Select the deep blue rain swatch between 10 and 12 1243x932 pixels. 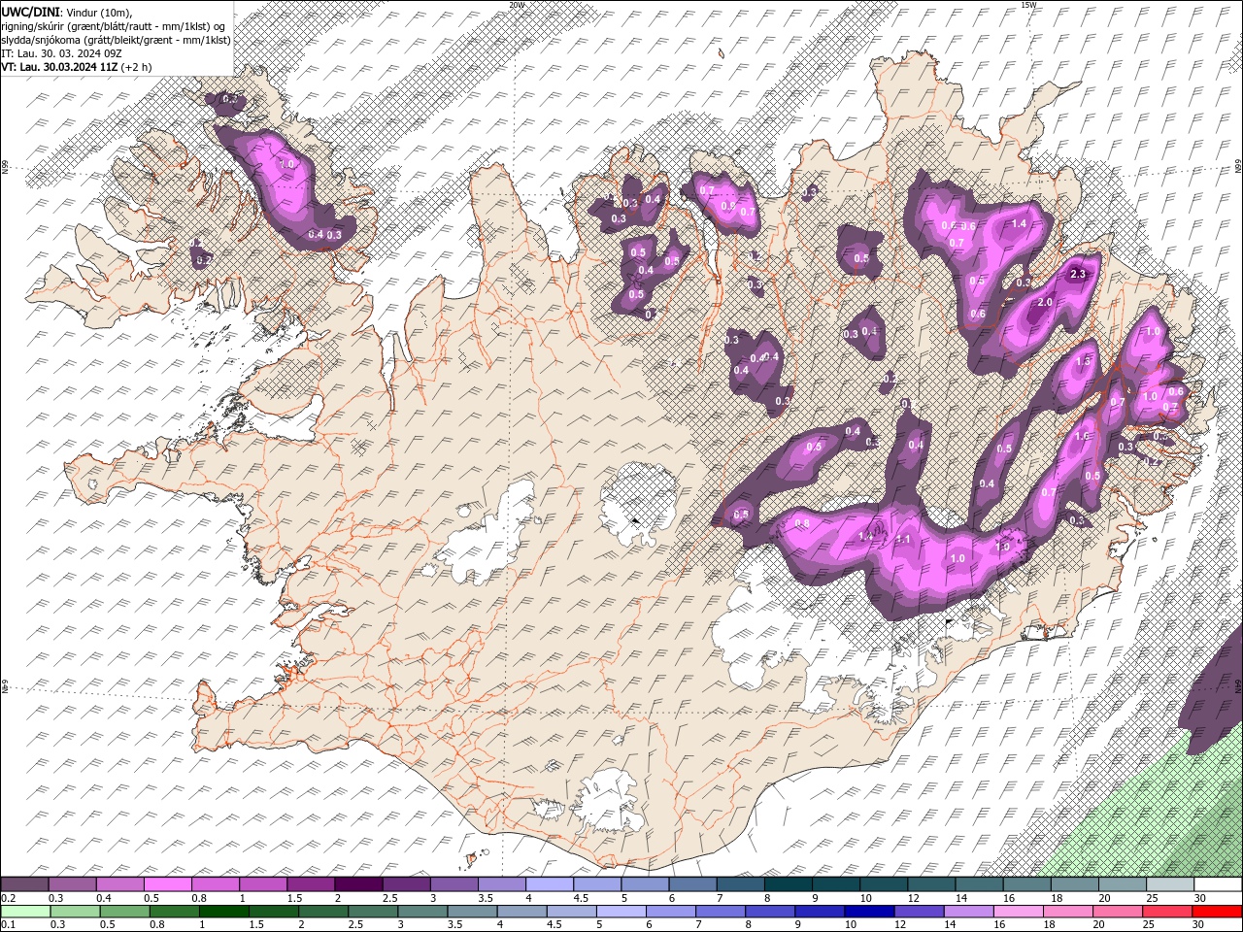[869, 912]
